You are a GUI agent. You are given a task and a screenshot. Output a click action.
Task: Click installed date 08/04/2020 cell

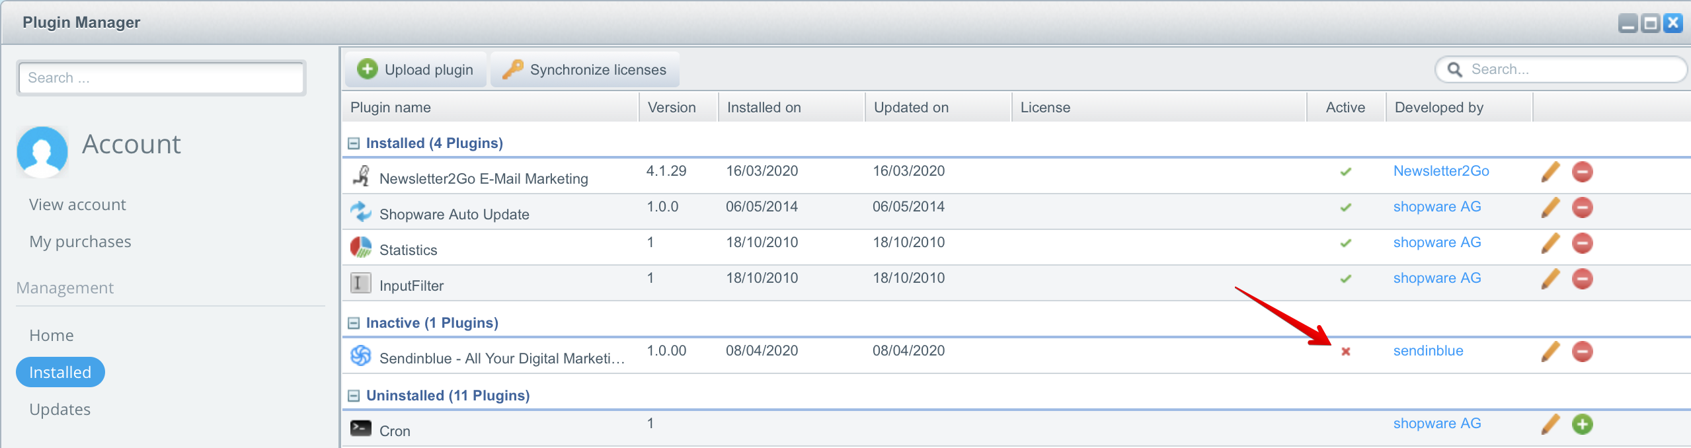pos(762,351)
